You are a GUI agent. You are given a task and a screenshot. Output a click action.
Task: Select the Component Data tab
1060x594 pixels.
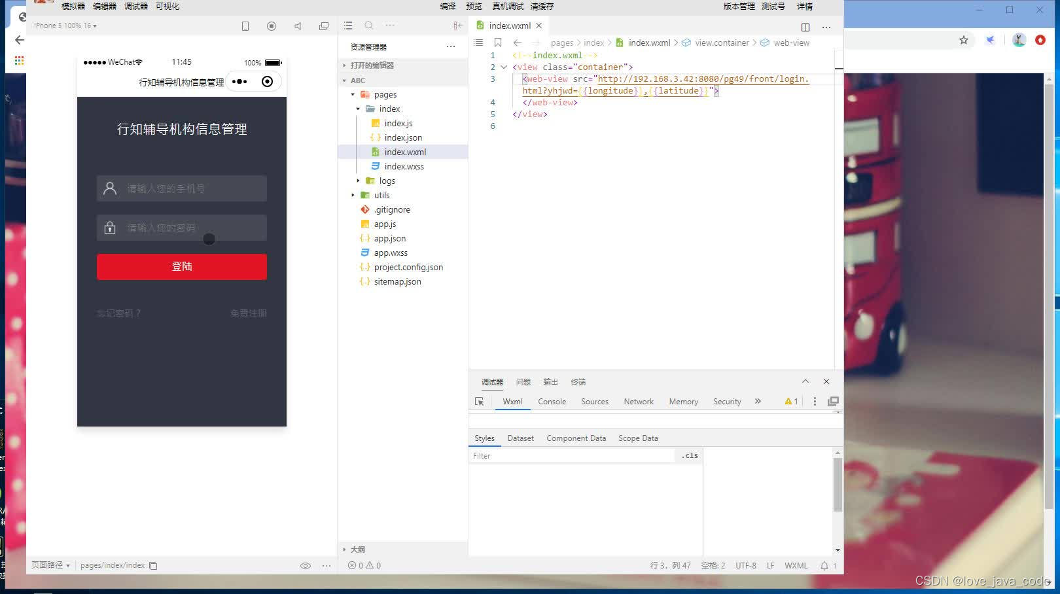[x=576, y=438]
